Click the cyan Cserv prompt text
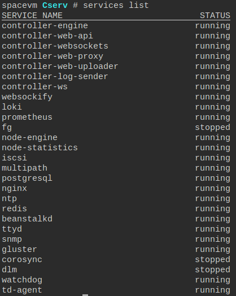This screenshot has width=236, height=296. (x=55, y=6)
